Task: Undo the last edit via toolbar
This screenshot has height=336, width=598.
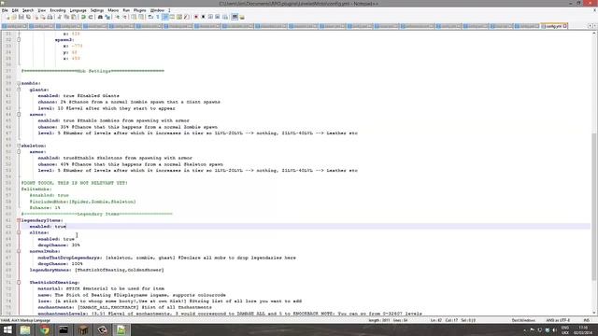Action: [x=83, y=17]
